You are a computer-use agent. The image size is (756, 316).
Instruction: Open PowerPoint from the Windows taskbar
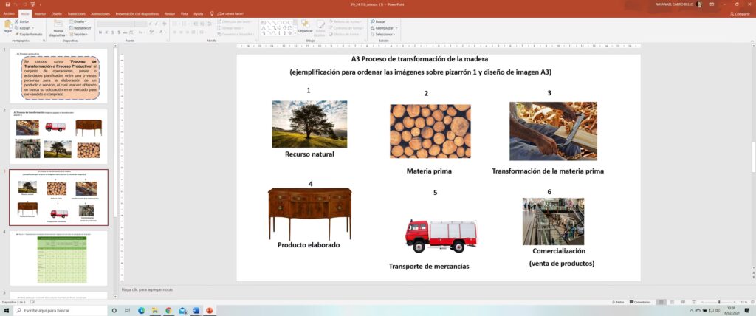point(209,310)
